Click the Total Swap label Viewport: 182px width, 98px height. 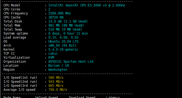tap(13, 29)
